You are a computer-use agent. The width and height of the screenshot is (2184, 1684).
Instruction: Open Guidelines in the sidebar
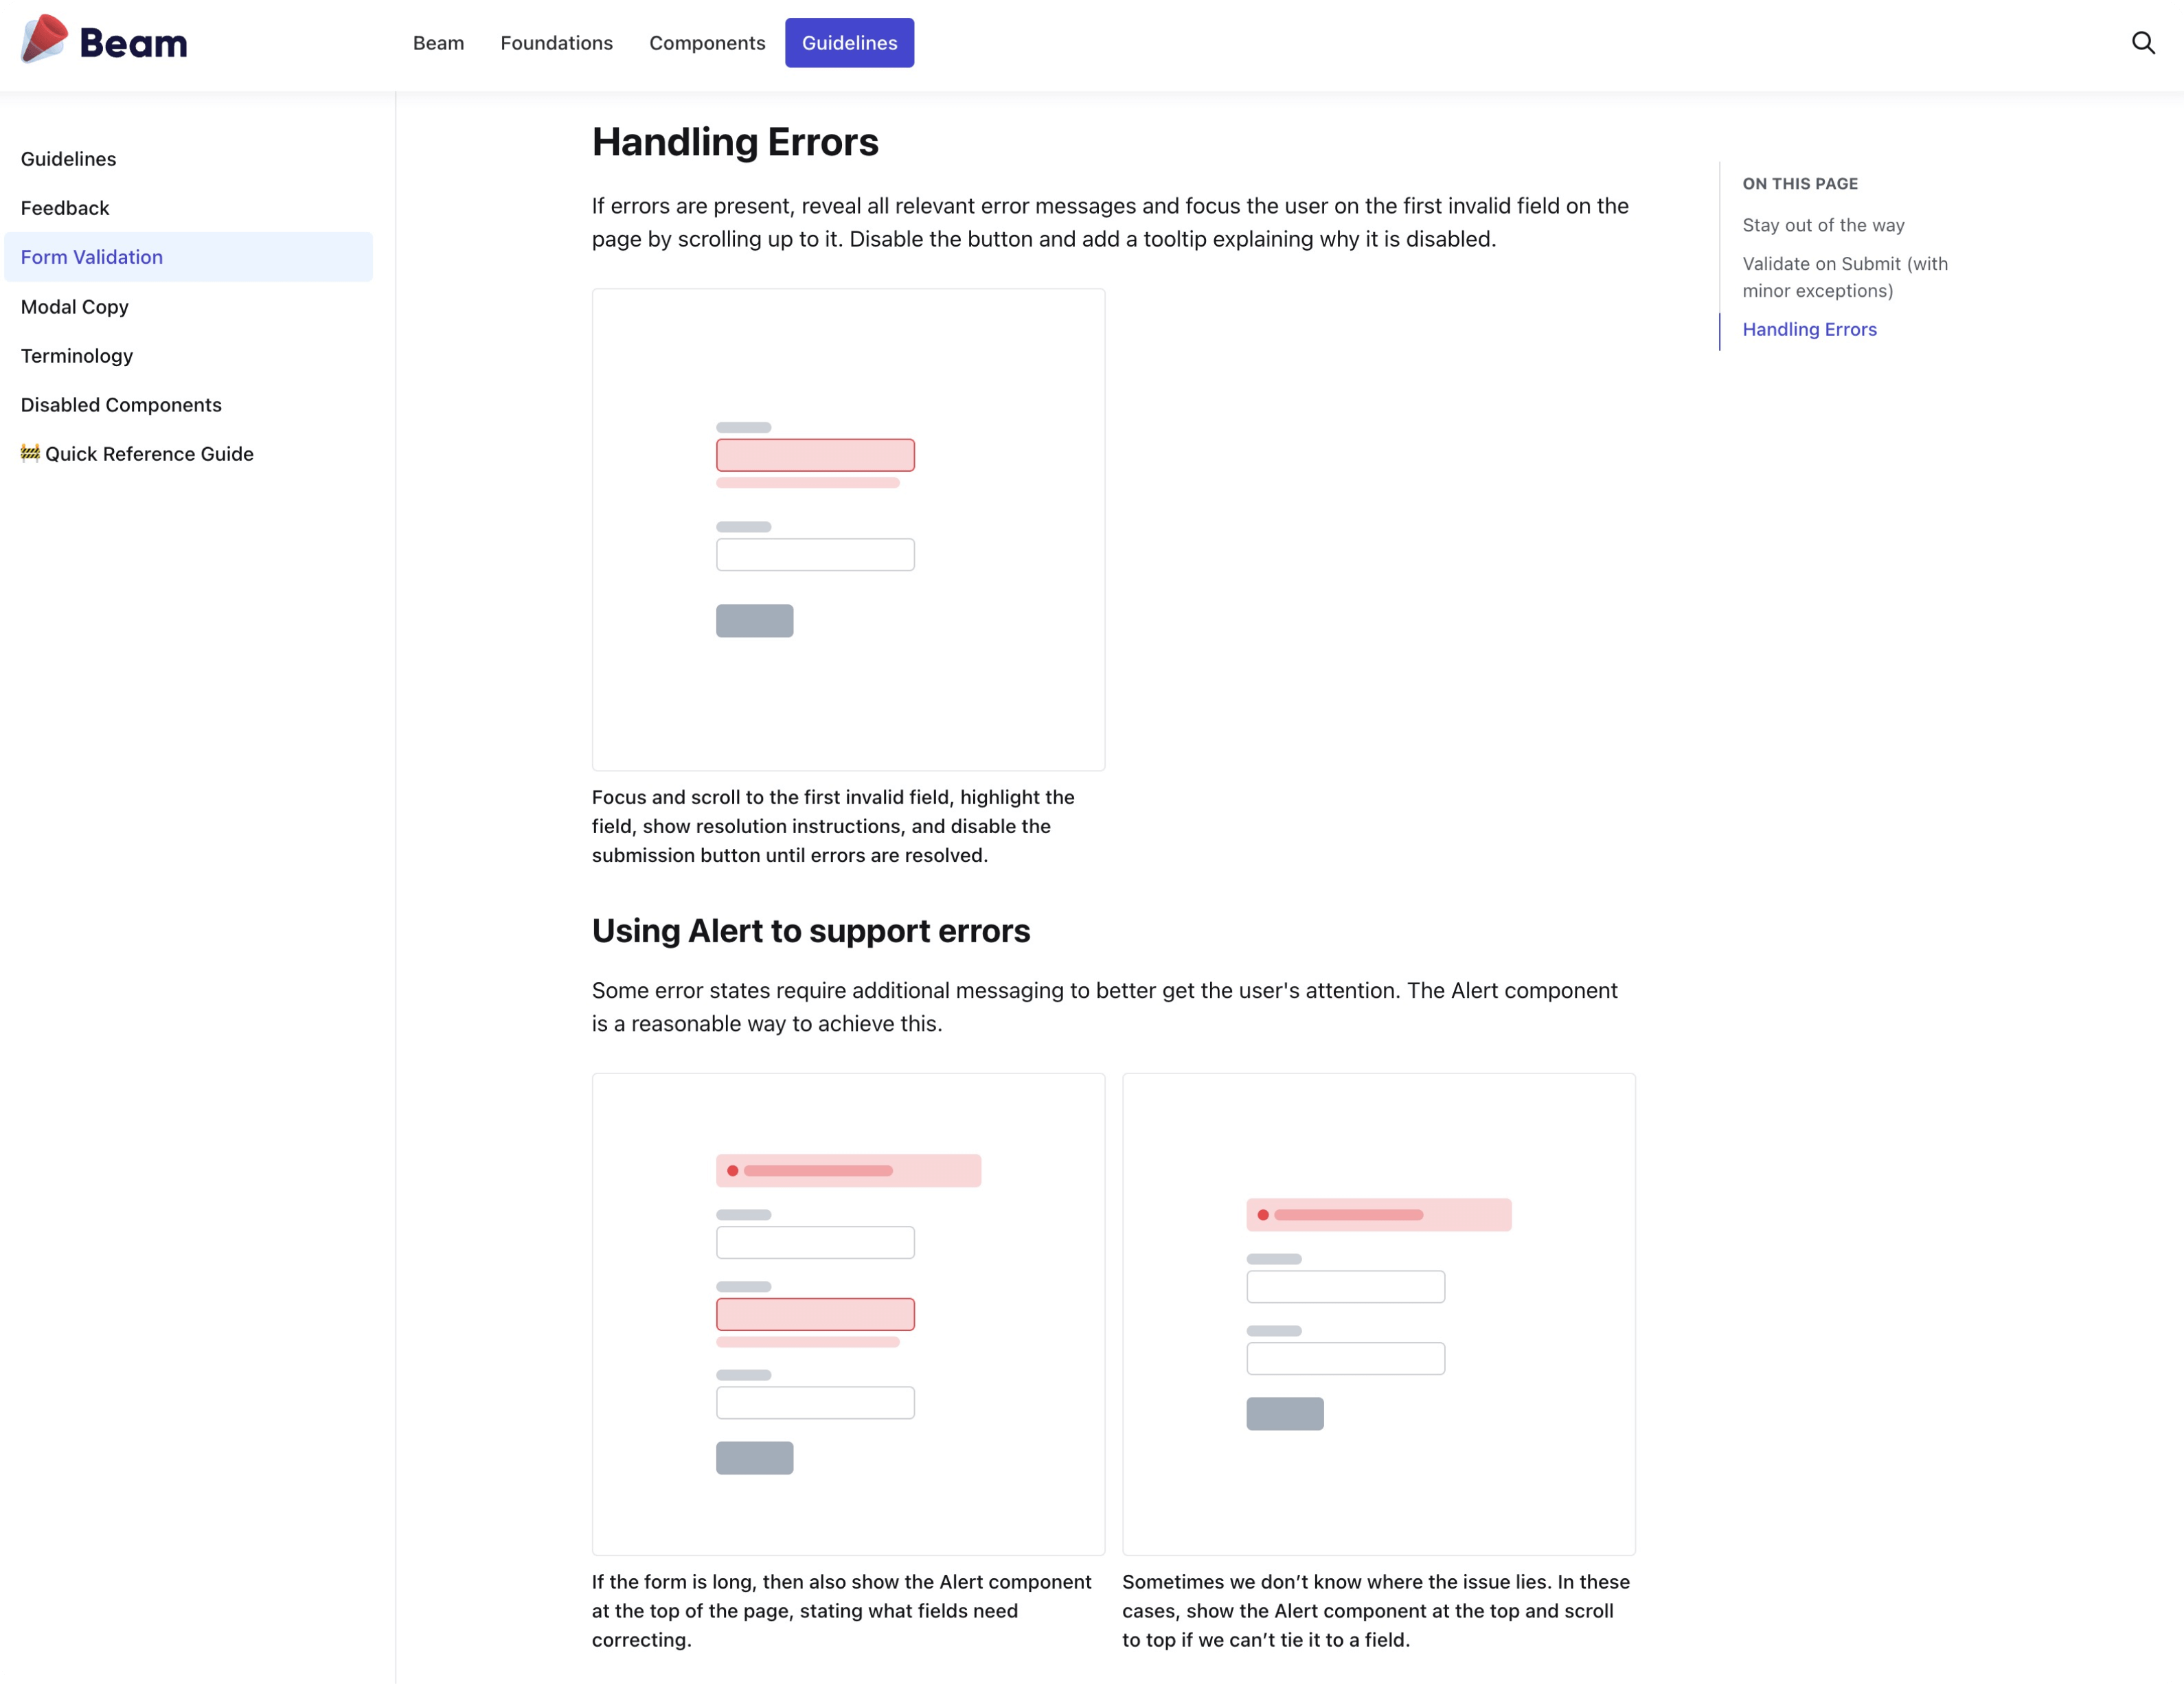(x=68, y=159)
